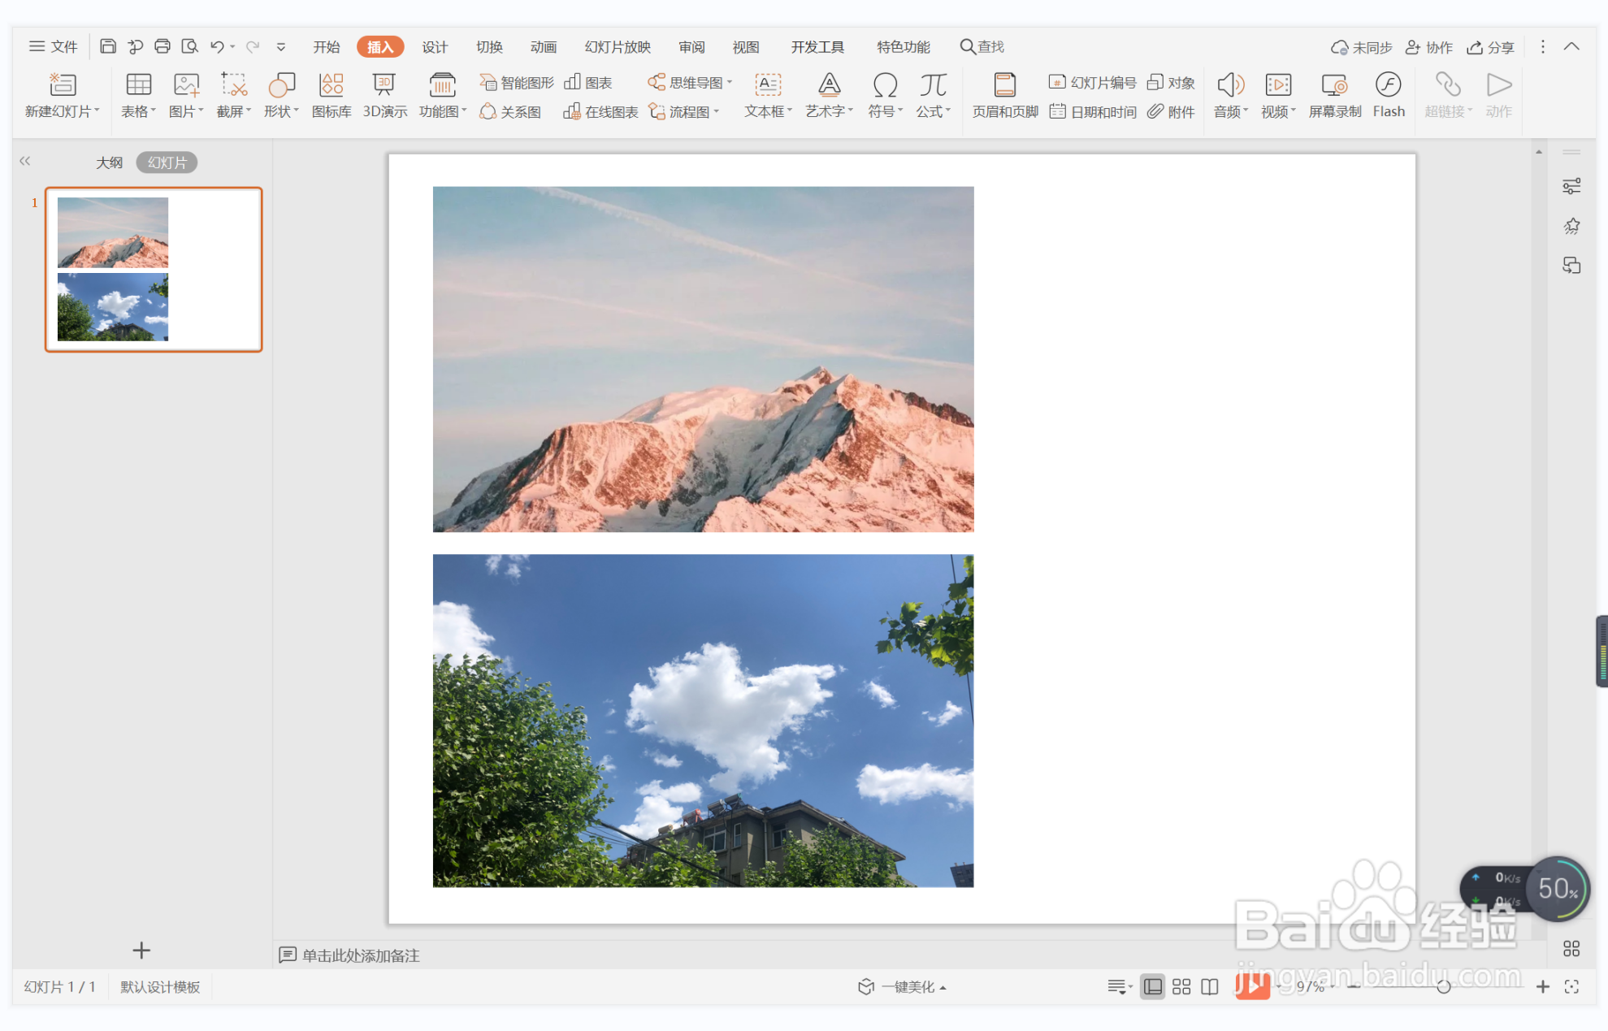Insert a Smart Graphic (智能图形)

pos(516,83)
